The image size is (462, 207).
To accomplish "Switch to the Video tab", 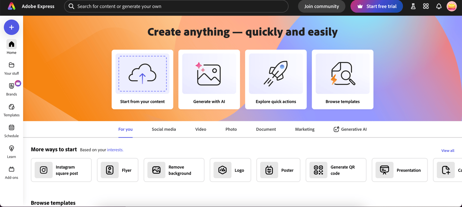I will 201,129.
